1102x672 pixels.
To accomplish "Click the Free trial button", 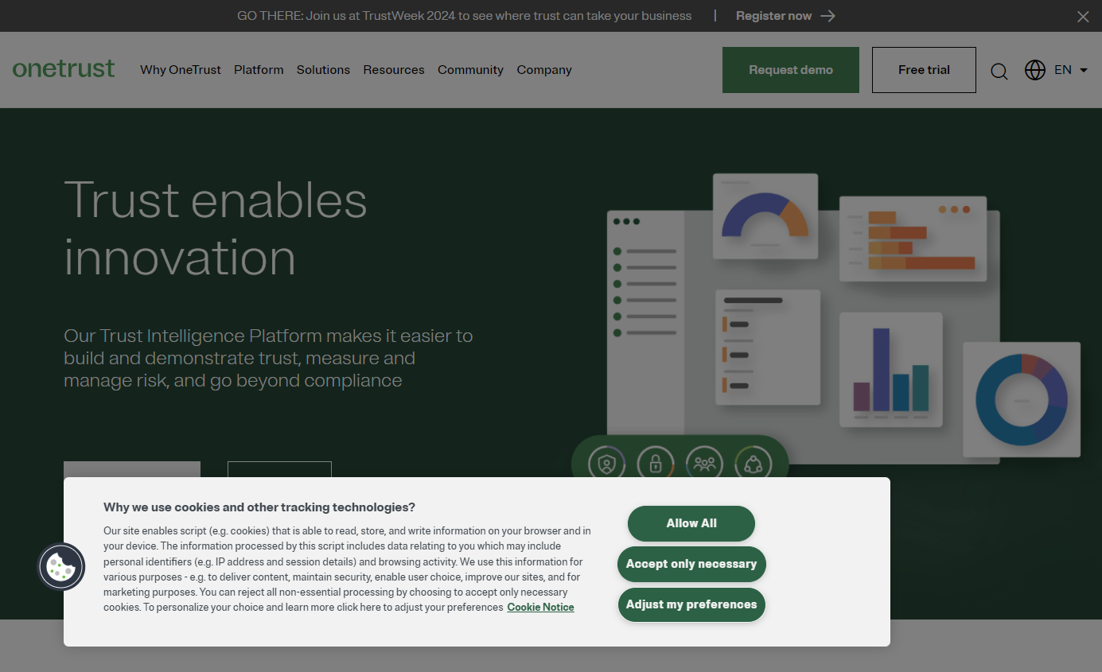I will click(x=924, y=70).
